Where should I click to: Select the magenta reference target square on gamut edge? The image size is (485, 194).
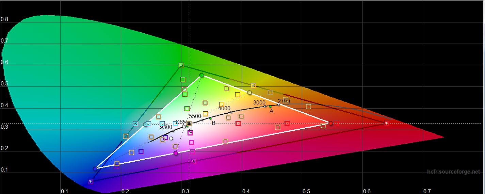(x=194, y=161)
